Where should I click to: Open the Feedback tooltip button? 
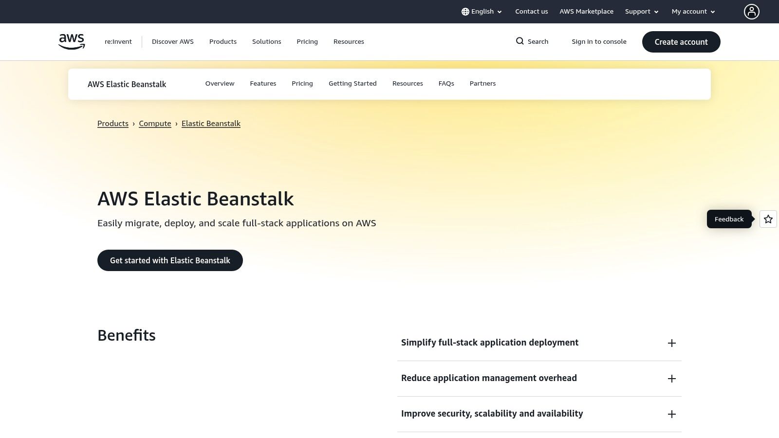pos(729,219)
